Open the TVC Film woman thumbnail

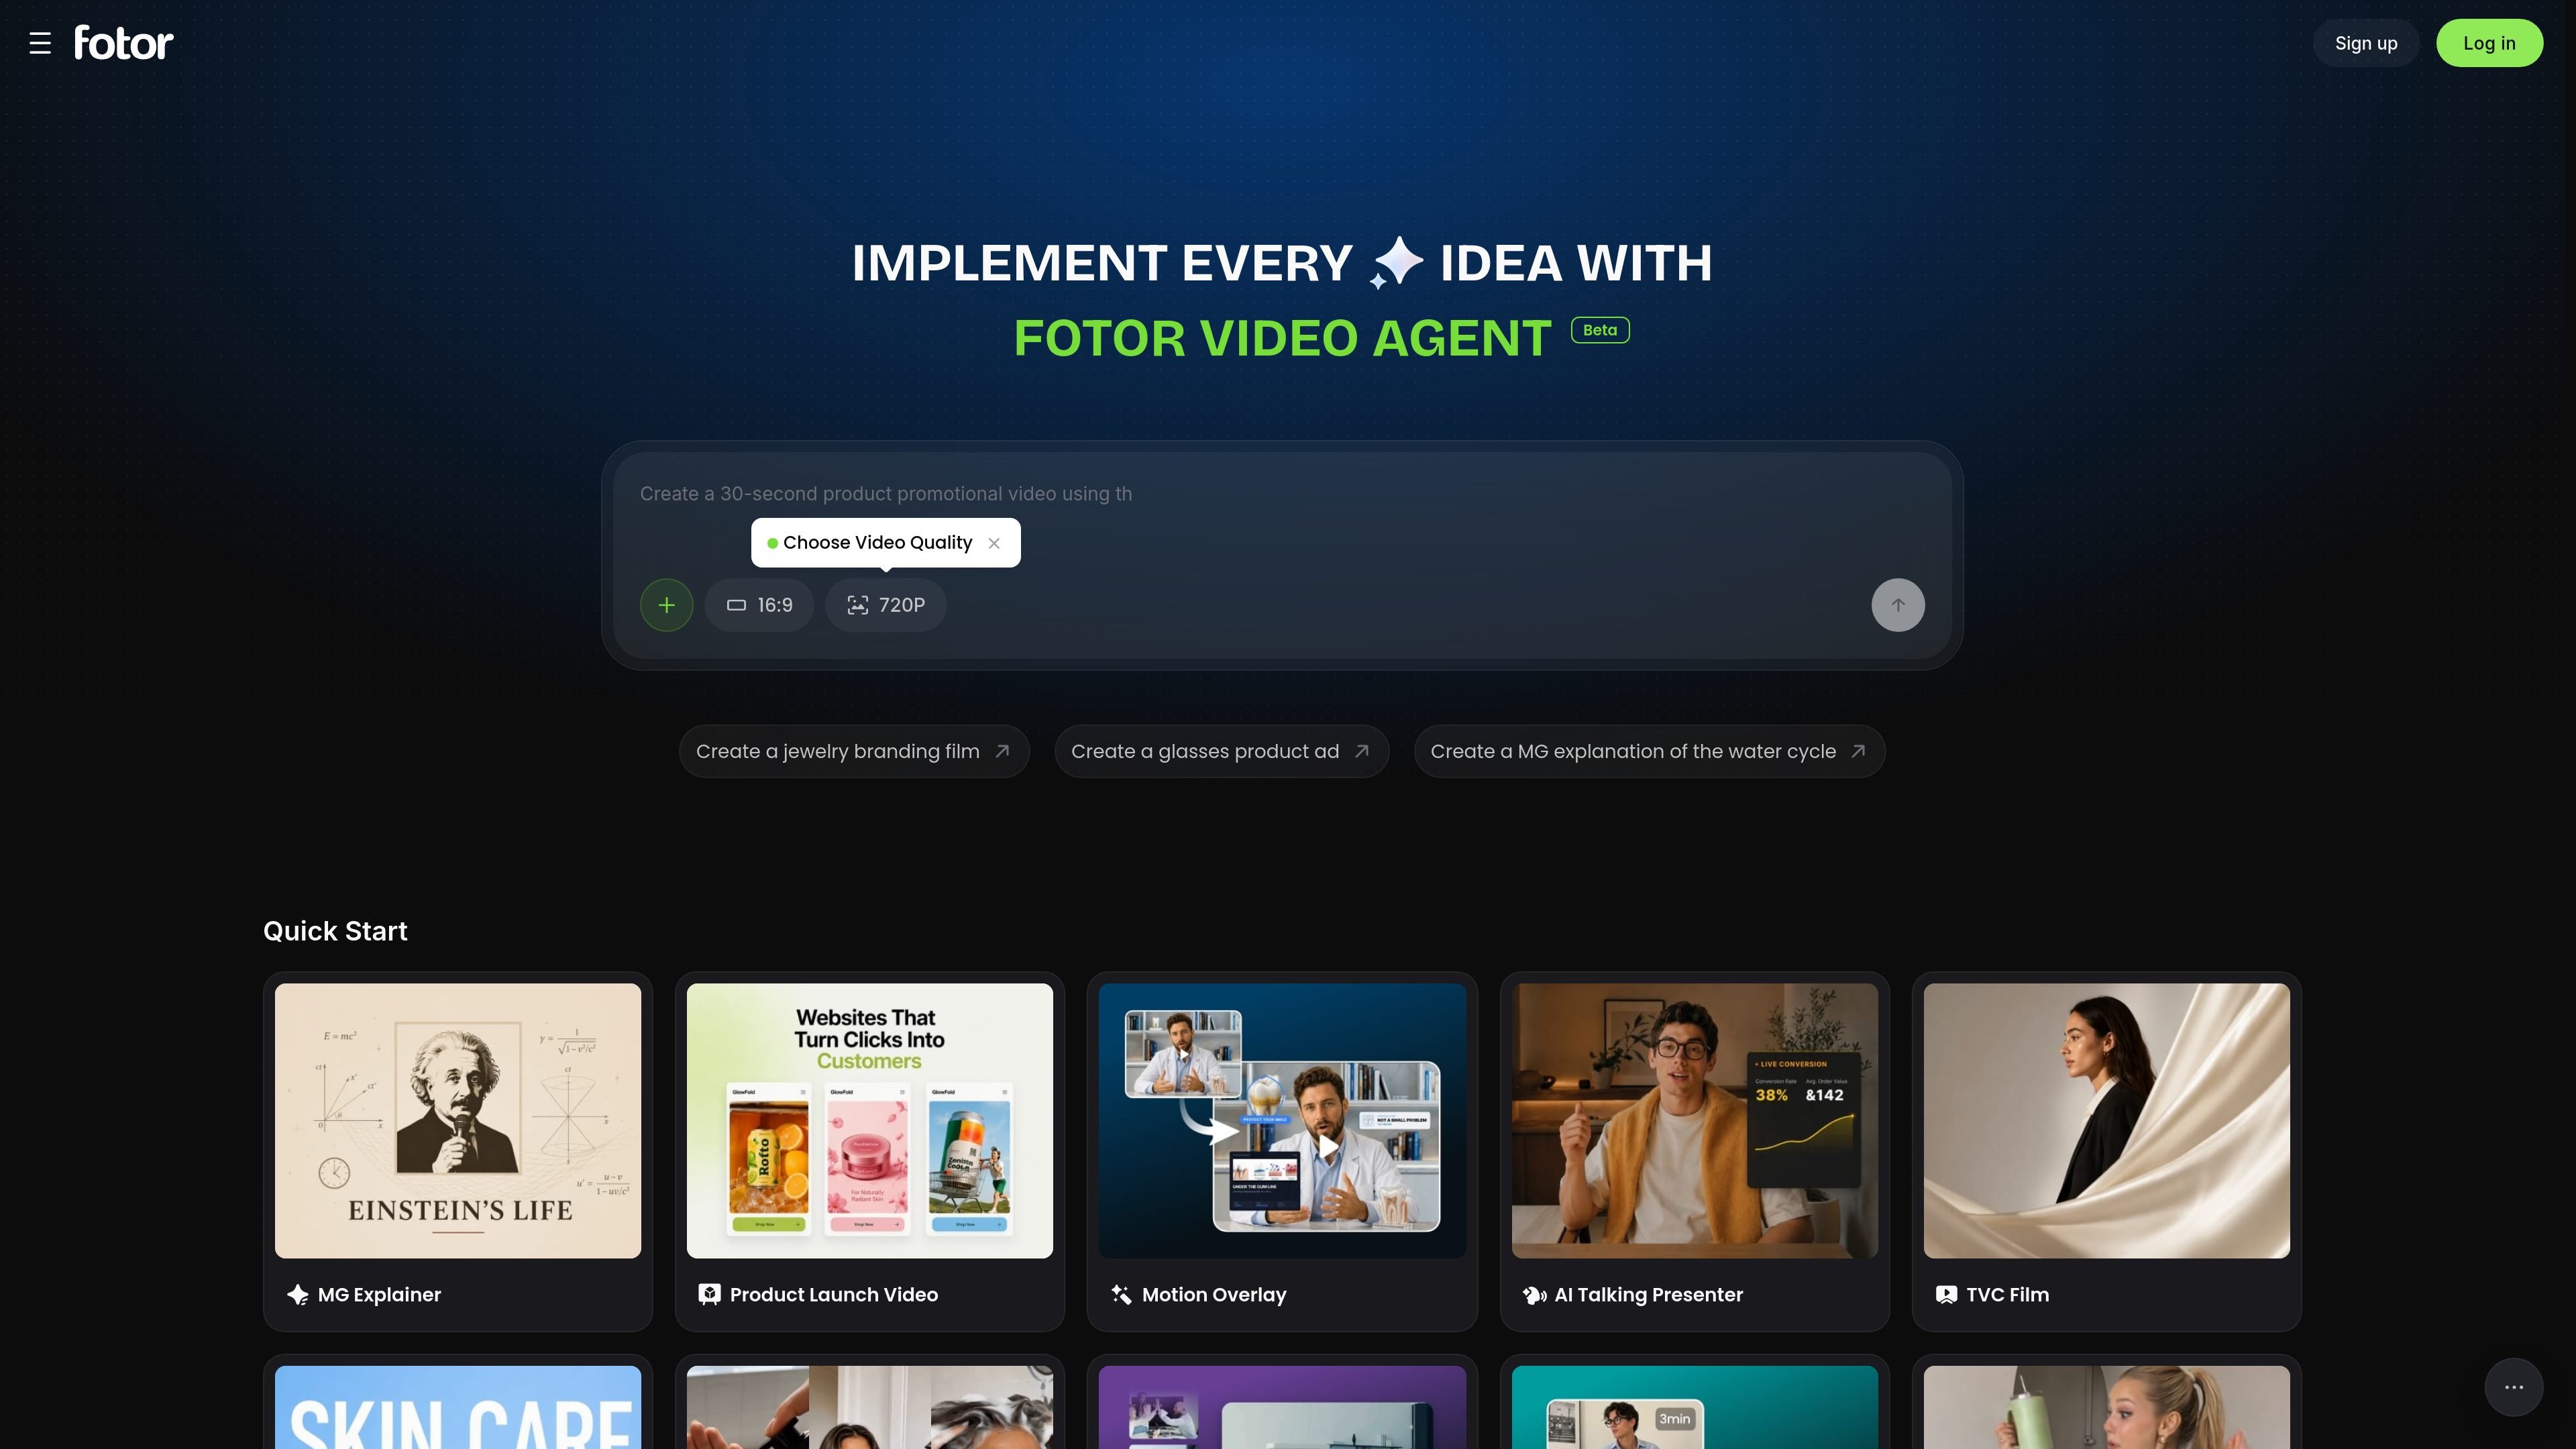click(2107, 1120)
